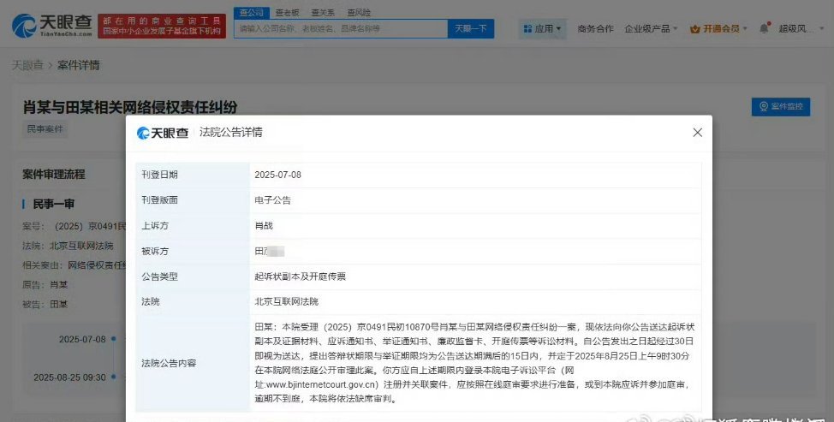
Task: Click the 起诉状副本及开庭传票 cell
Action: pyautogui.click(x=475, y=276)
